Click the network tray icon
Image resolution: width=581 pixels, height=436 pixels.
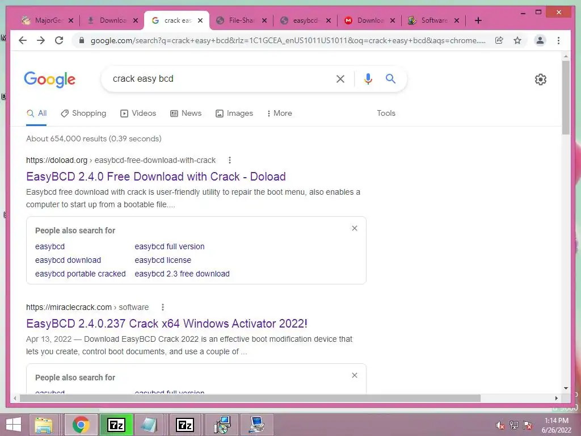pyautogui.click(x=514, y=425)
